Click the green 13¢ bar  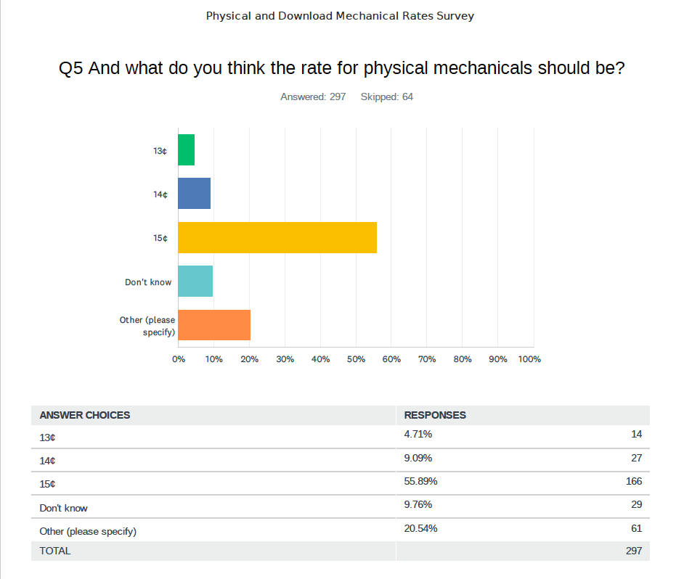186,150
